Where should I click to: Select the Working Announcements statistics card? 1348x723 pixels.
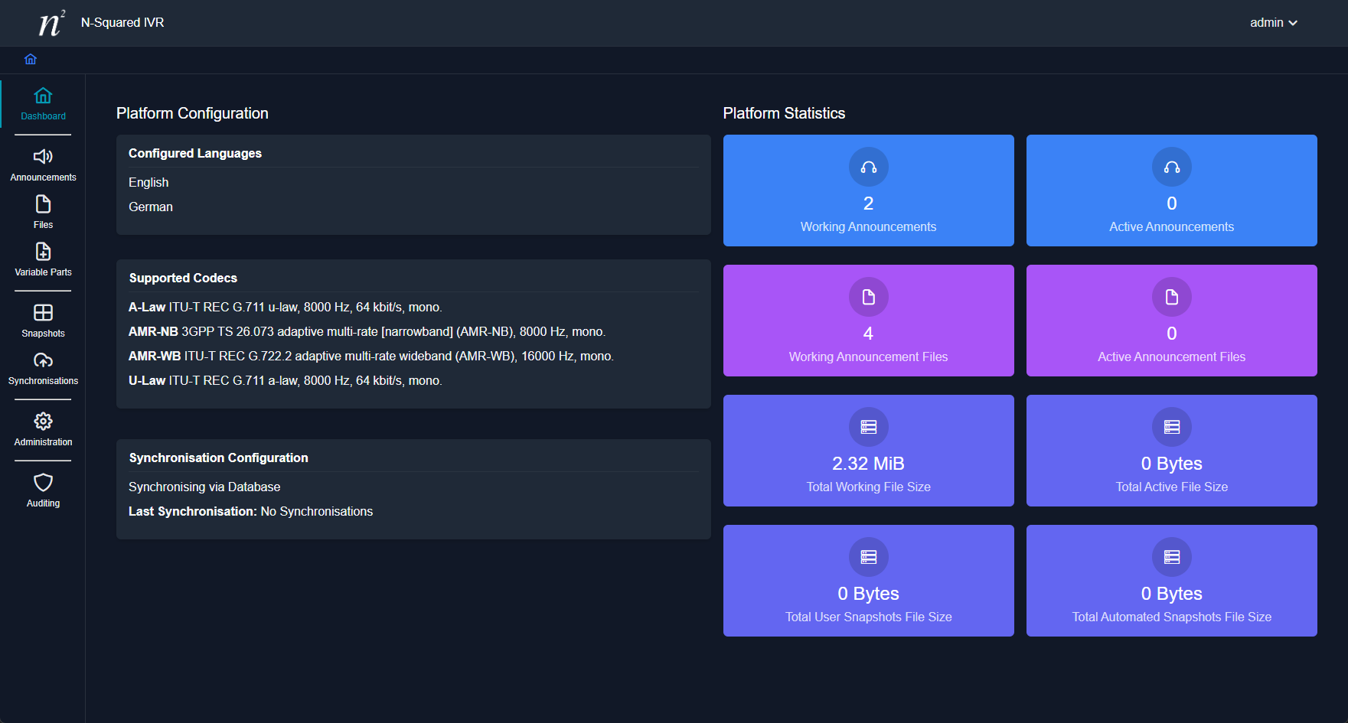click(x=868, y=191)
